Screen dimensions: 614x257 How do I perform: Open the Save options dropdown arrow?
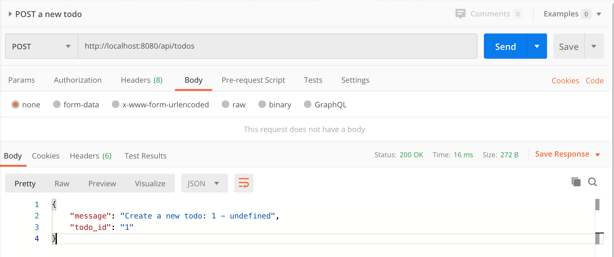coord(594,46)
